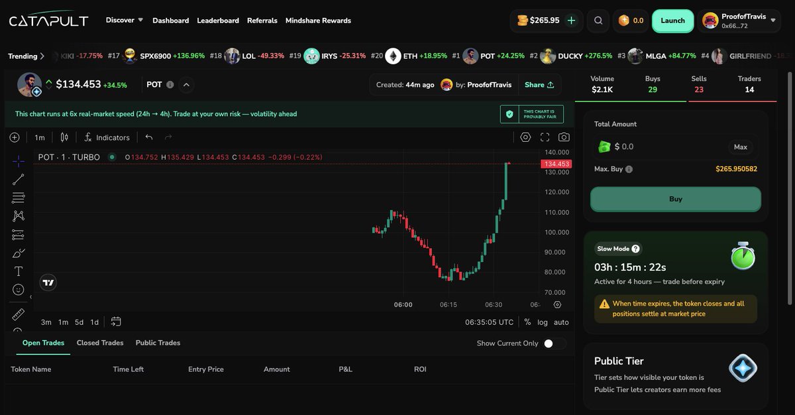The width and height of the screenshot is (795, 415).
Task: Open the DUCKY trending token
Action: click(x=575, y=56)
